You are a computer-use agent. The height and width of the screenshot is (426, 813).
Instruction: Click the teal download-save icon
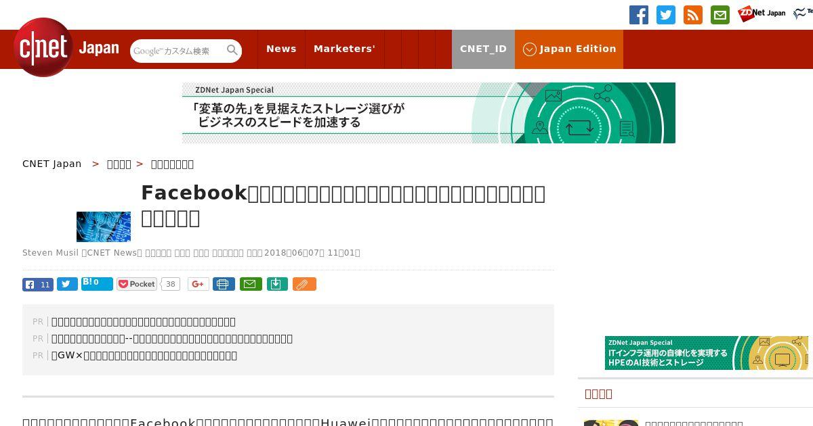(276, 284)
